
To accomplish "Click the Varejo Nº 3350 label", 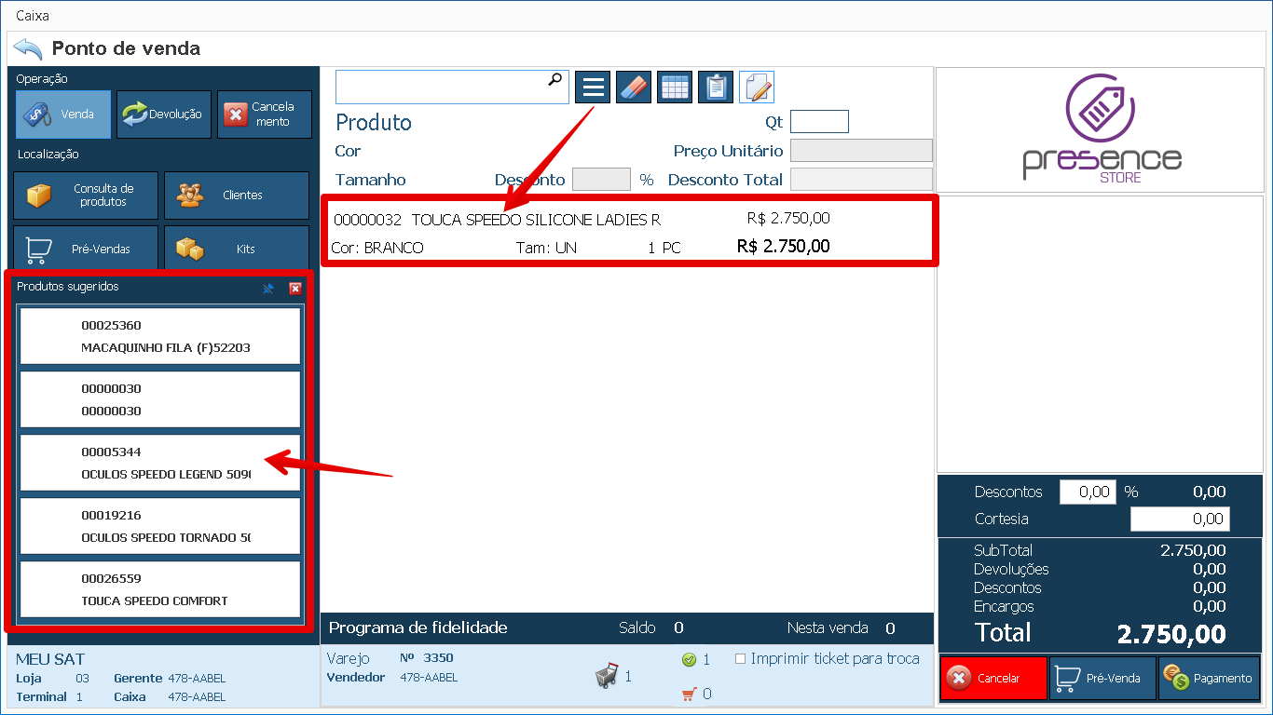I will tap(390, 658).
